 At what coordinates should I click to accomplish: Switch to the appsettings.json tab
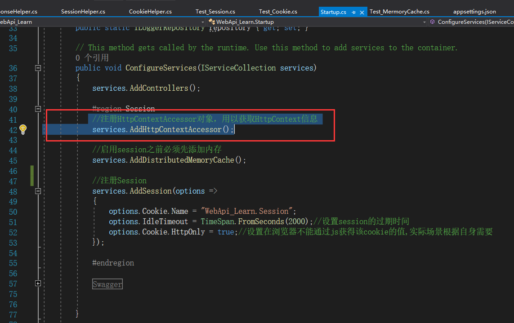[x=475, y=11]
